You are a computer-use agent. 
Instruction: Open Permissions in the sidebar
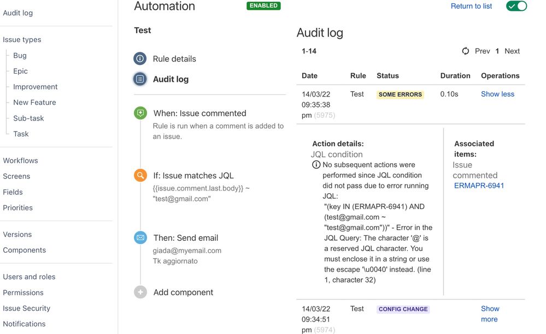pyautogui.click(x=23, y=293)
